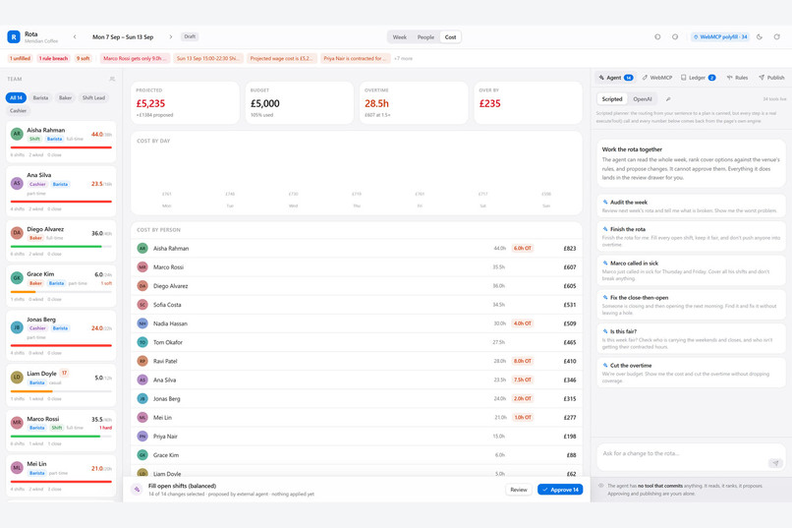Viewport: 792px width, 528px height.
Task: Switch to dark mode with the moon icon
Action: tap(760, 37)
